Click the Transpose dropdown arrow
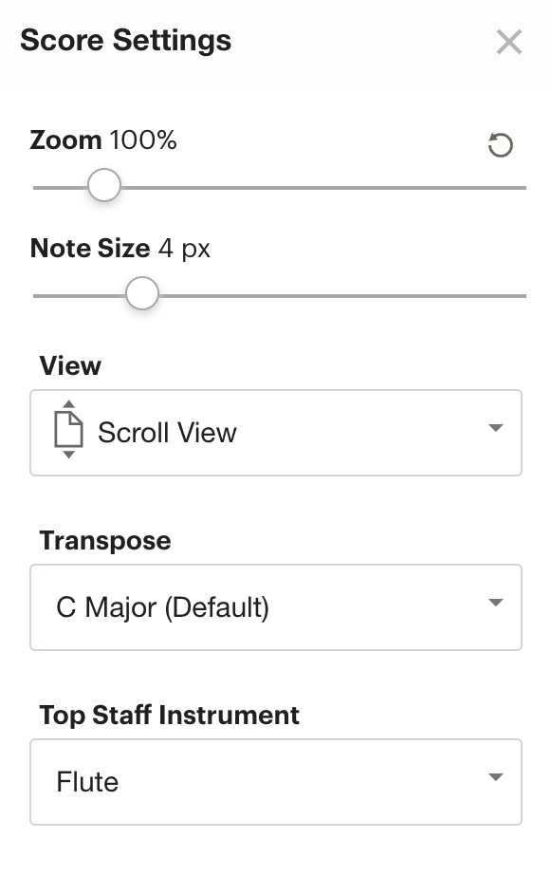Screen dimensions: 552x875 pyautogui.click(x=496, y=603)
